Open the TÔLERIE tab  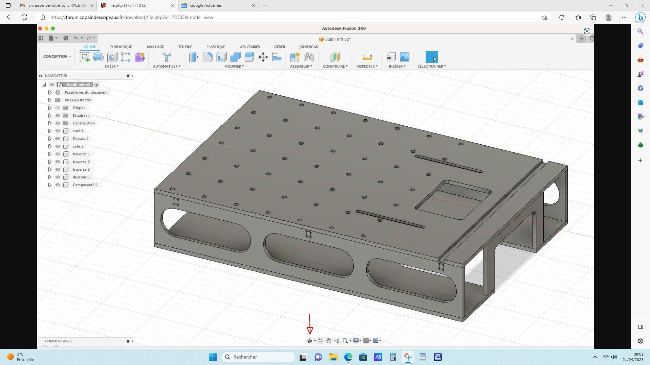click(185, 47)
